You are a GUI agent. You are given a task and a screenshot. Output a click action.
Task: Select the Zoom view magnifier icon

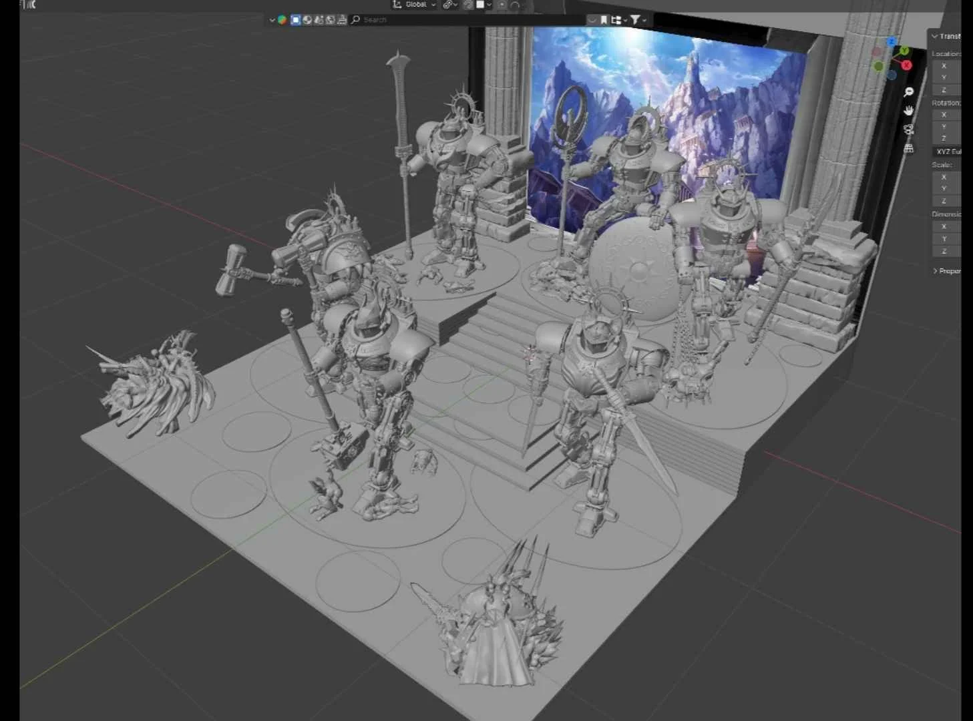point(909,91)
